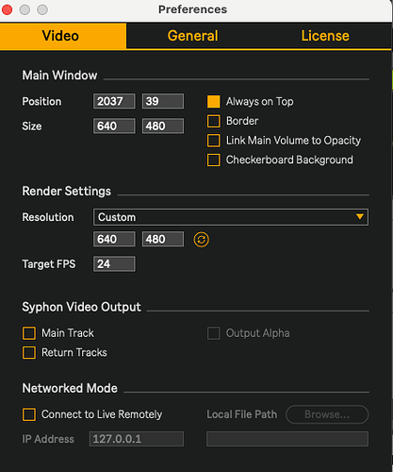
Task: Disable the Always on Top checkbox
Action: 214,102
